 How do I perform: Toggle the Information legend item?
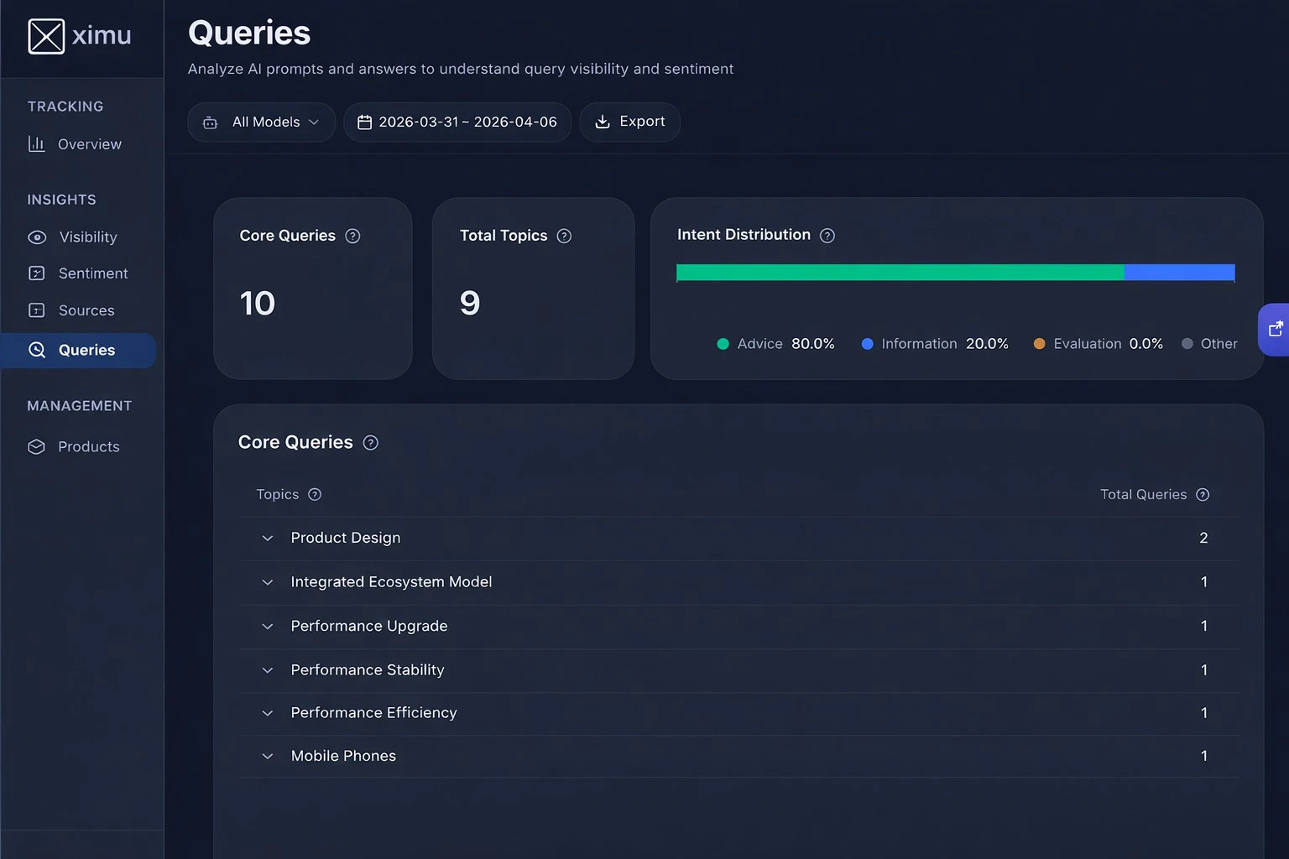click(x=935, y=344)
